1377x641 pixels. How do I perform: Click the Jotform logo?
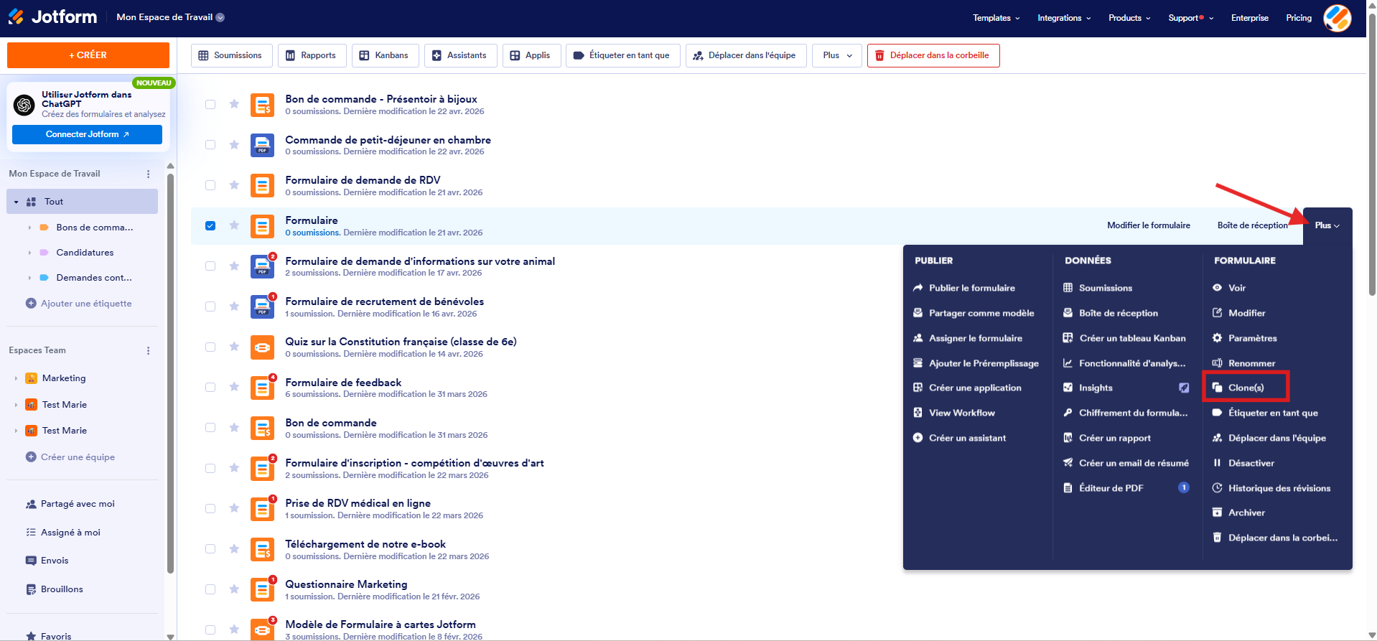[x=52, y=17]
